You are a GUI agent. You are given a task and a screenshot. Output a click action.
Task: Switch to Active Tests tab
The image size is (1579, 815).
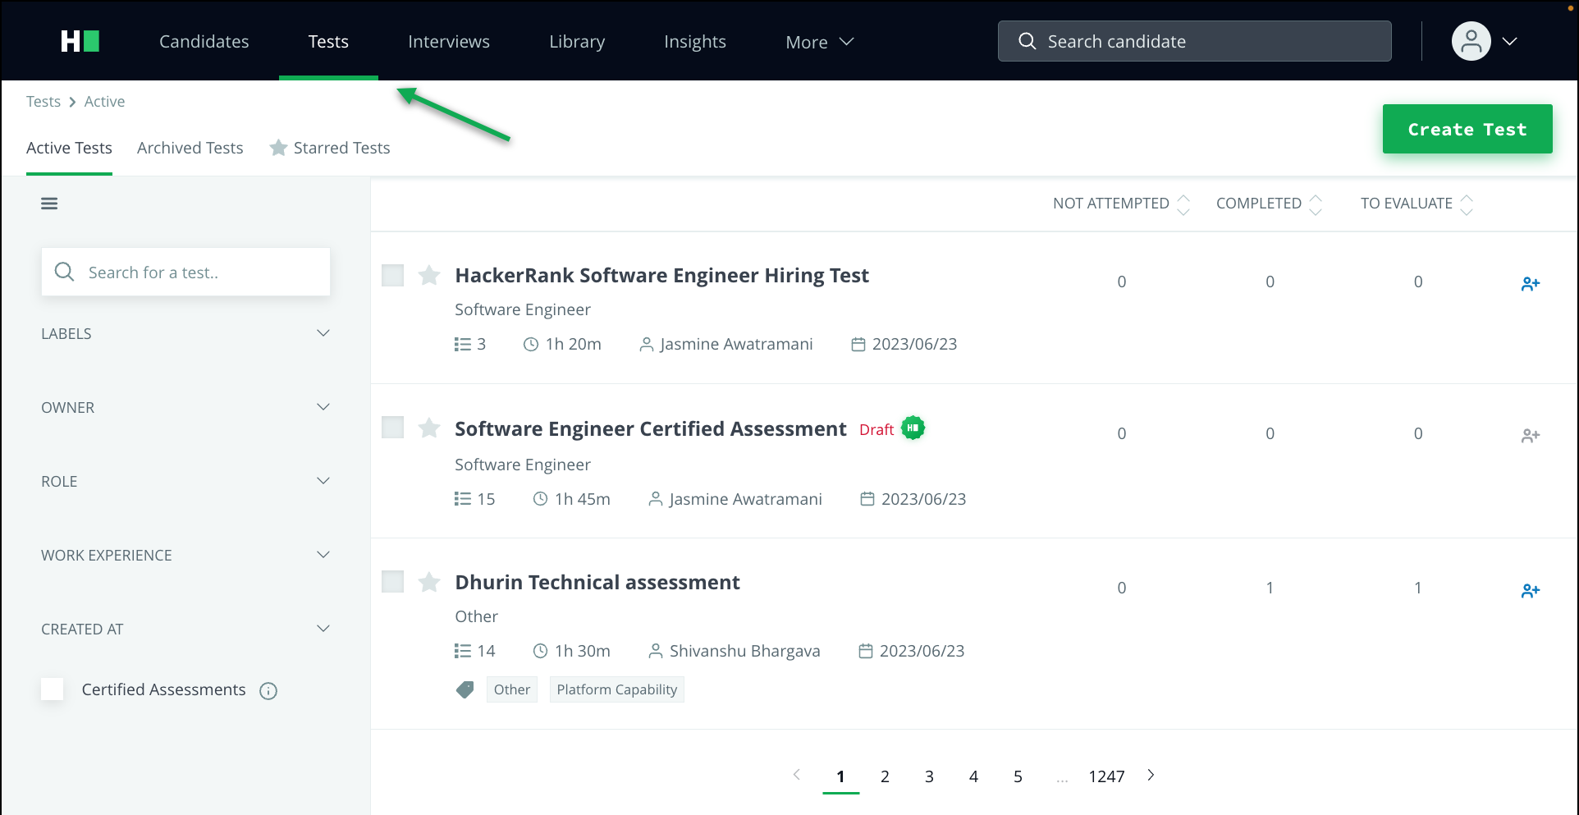pos(69,148)
